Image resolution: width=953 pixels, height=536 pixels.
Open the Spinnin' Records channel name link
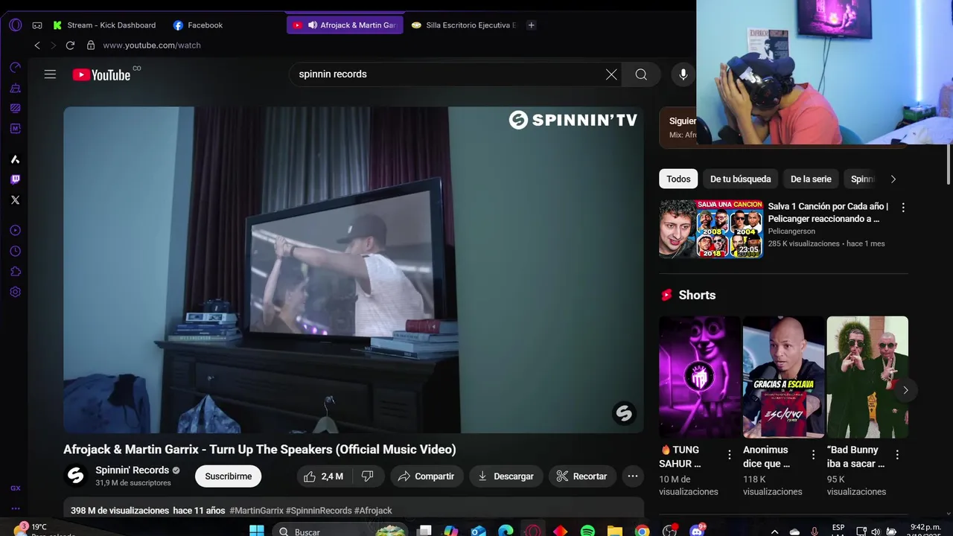pyautogui.click(x=133, y=470)
